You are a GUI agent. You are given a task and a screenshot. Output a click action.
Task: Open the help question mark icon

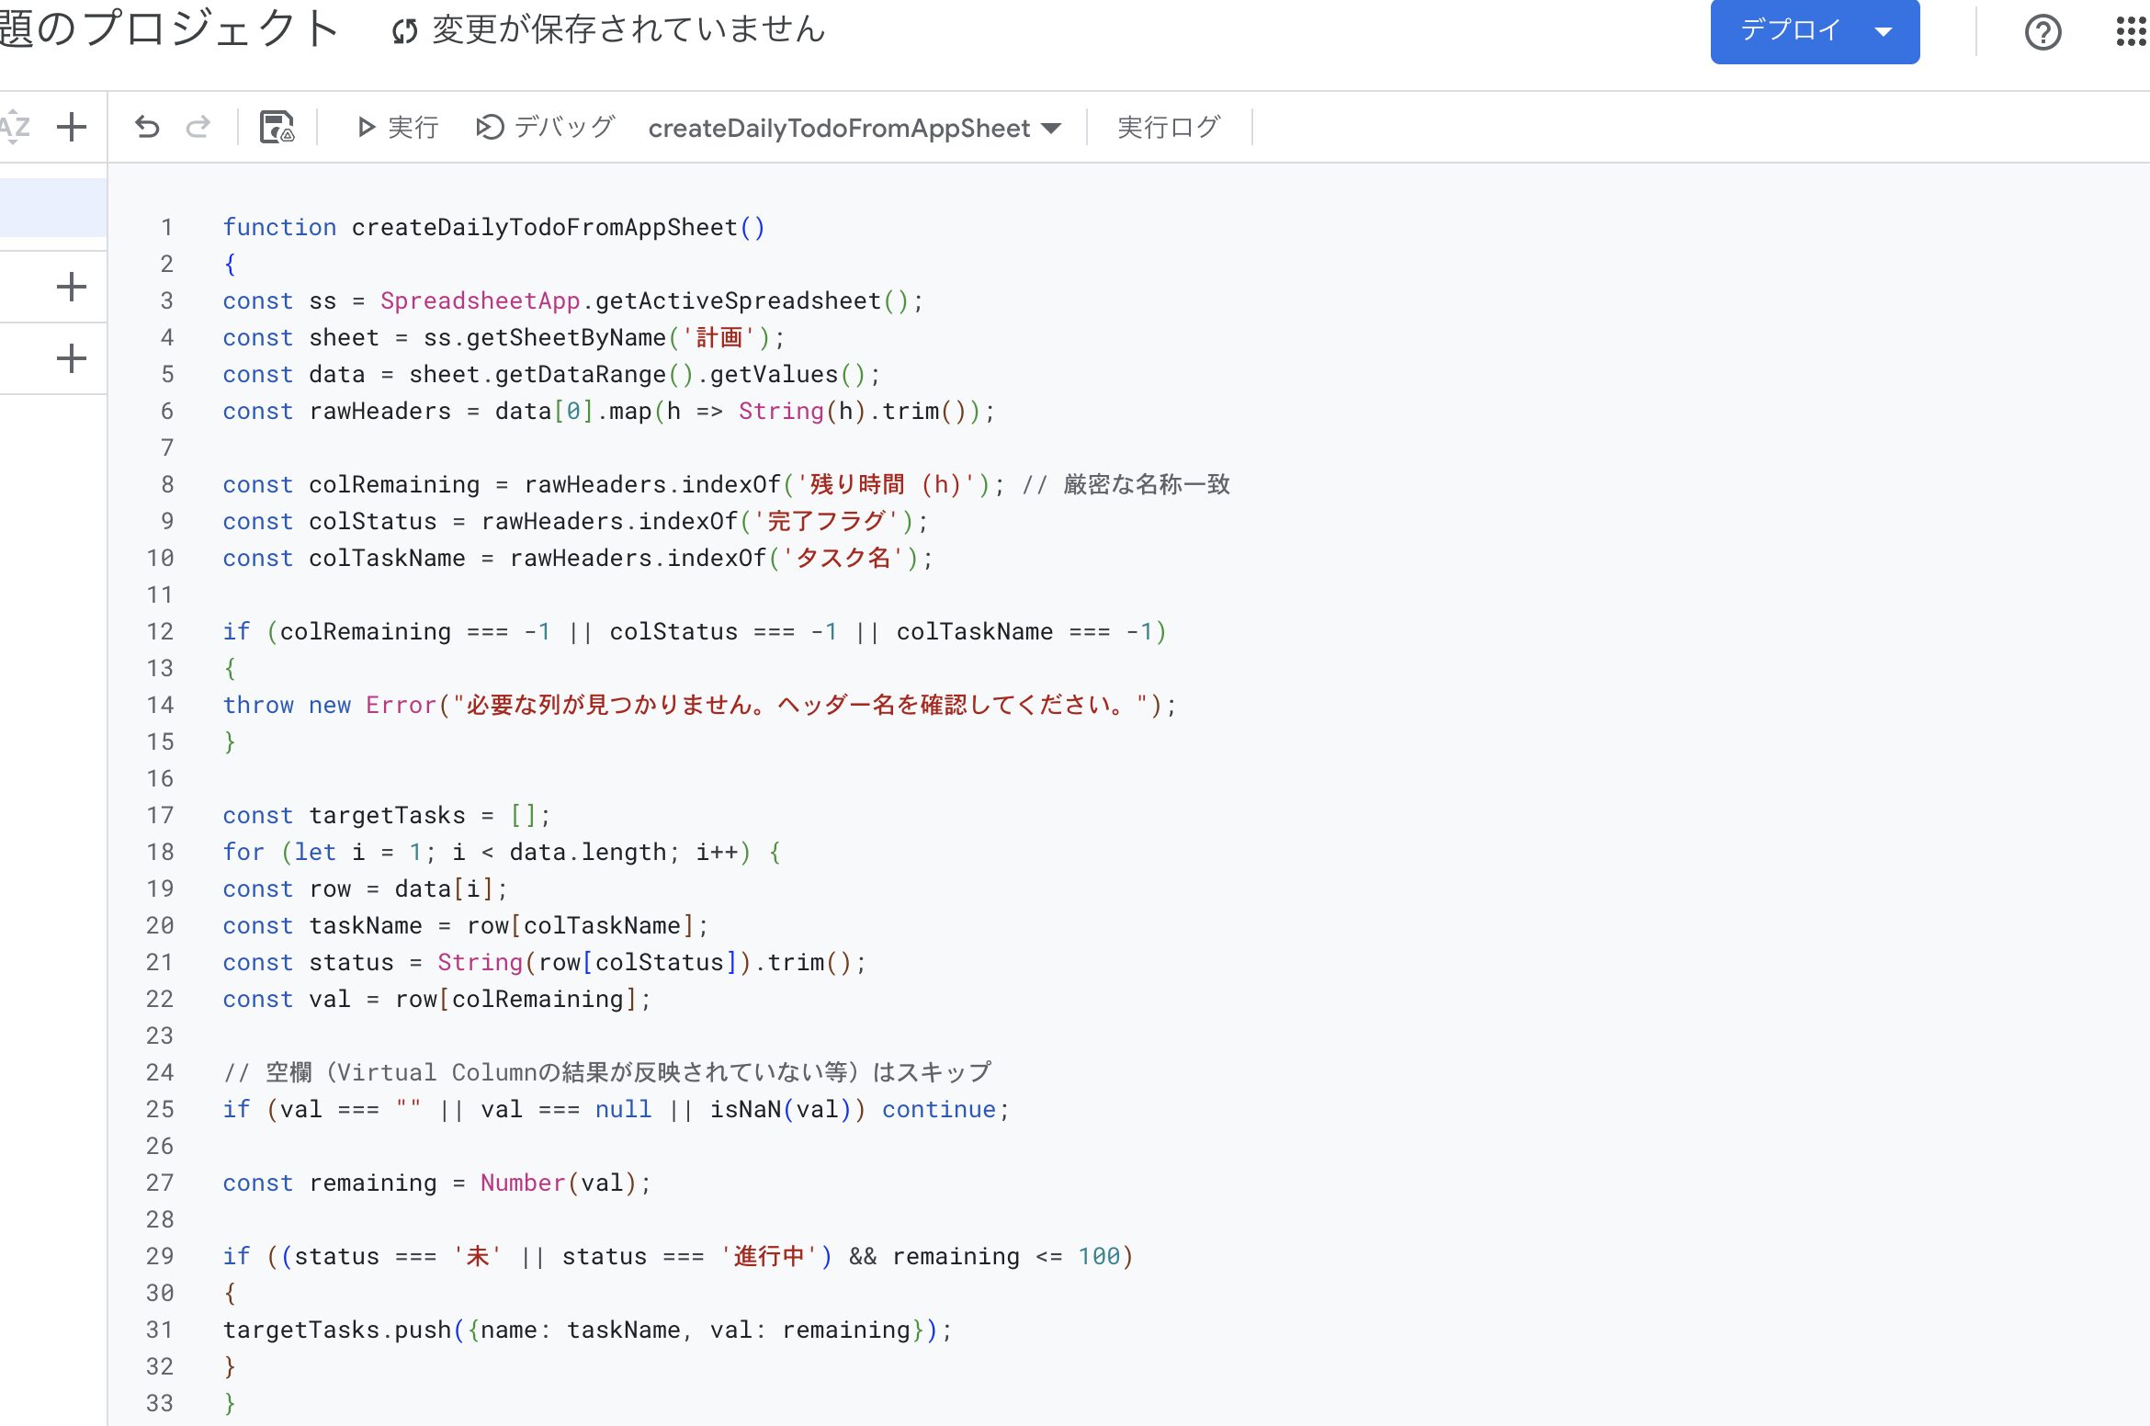pyautogui.click(x=2042, y=32)
